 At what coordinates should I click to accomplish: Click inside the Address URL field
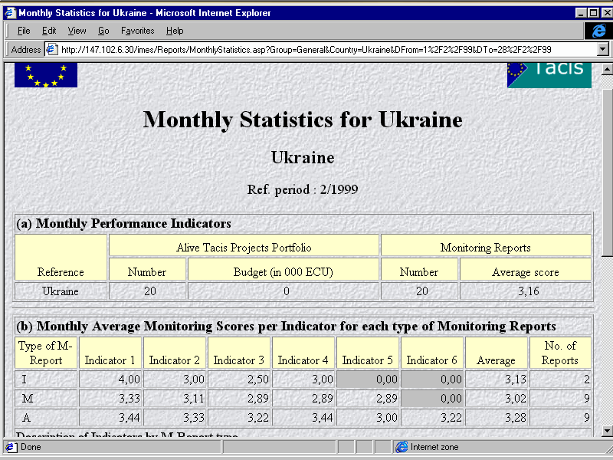(x=306, y=49)
